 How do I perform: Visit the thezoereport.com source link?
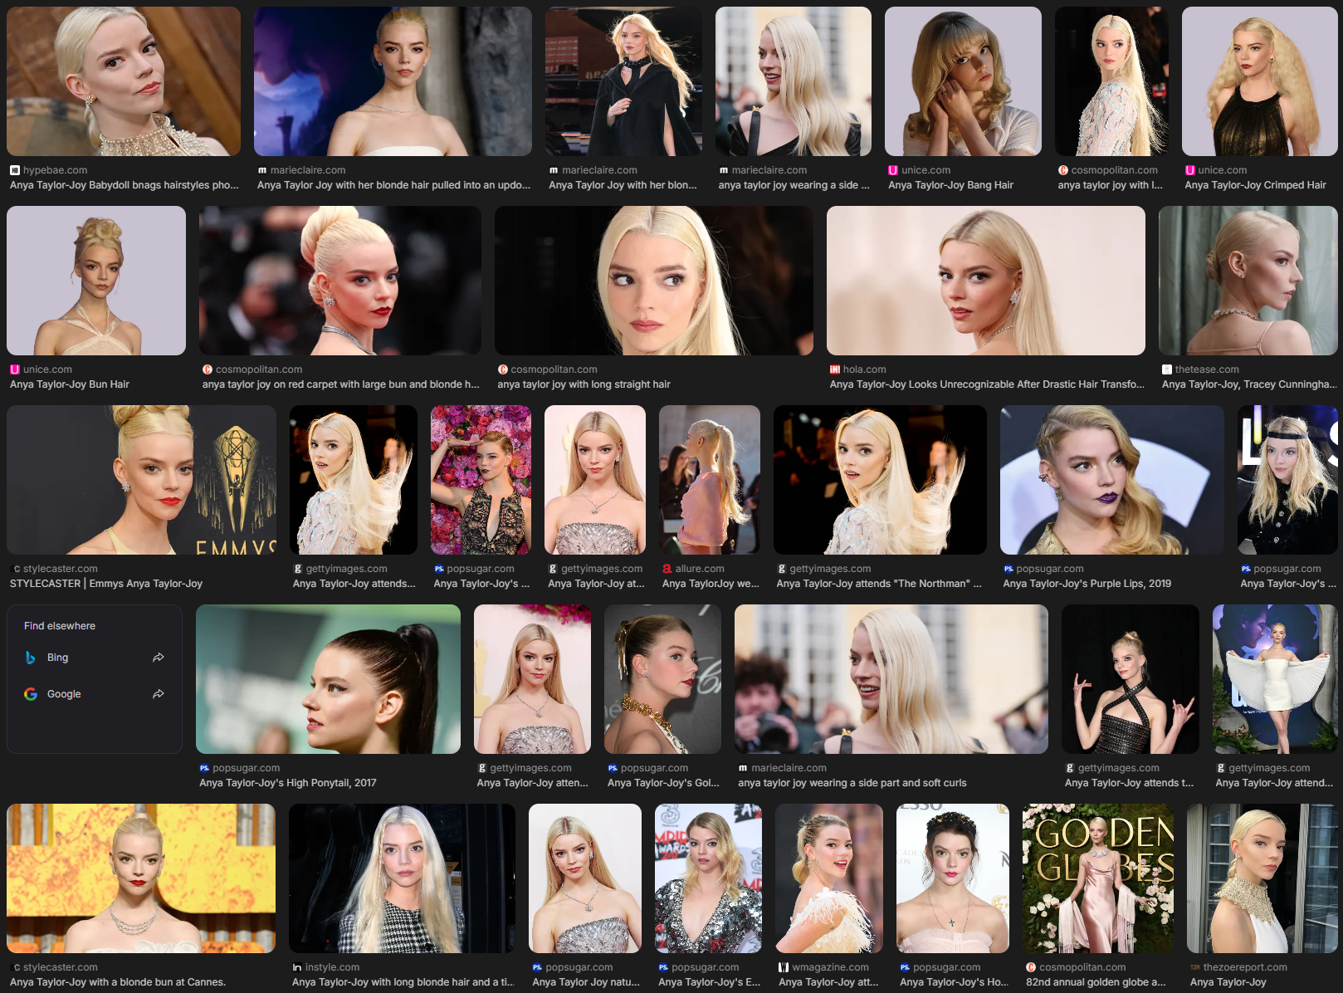(1245, 967)
